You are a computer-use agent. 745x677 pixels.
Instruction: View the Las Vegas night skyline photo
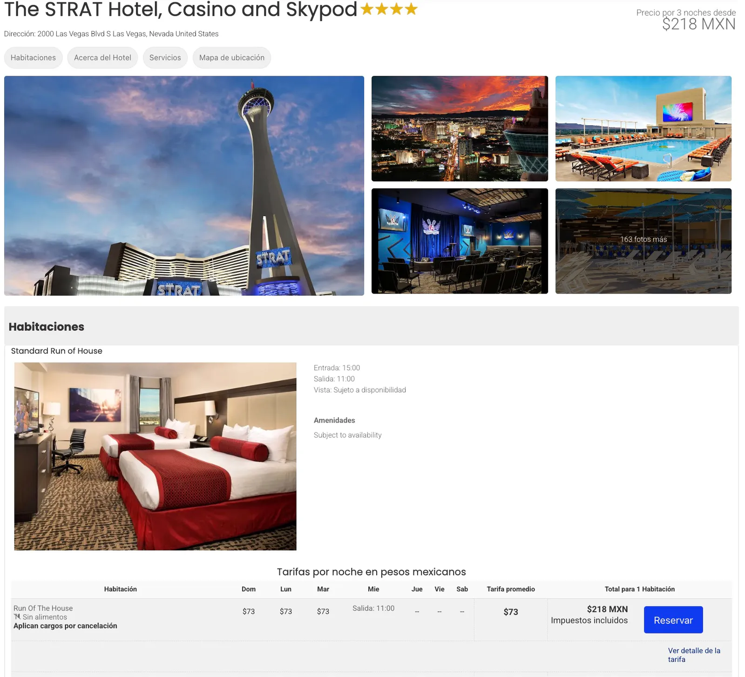[460, 128]
